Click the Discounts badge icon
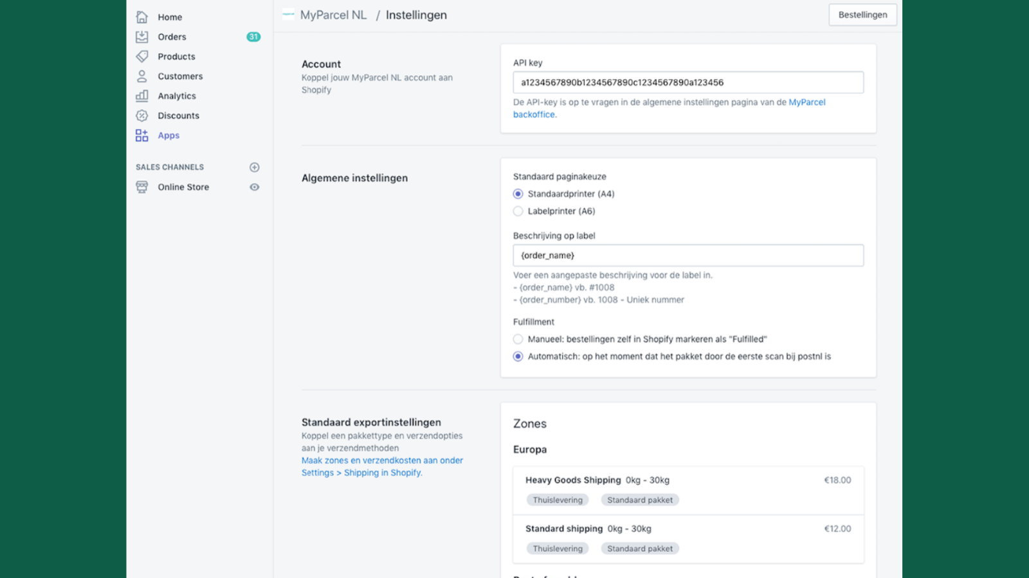This screenshot has width=1029, height=578. pos(142,116)
